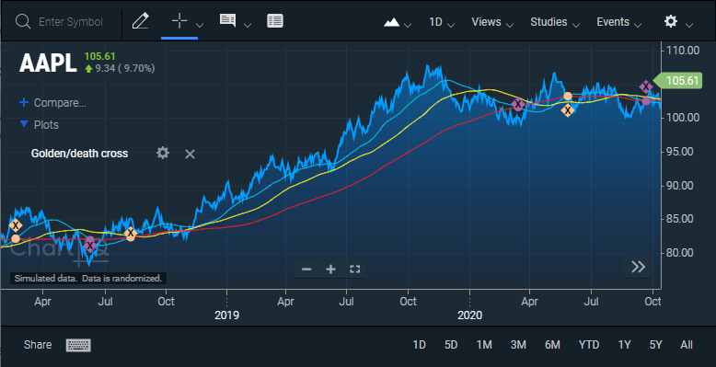Open the Events menu
The height and width of the screenshot is (367, 716).
pos(618,22)
